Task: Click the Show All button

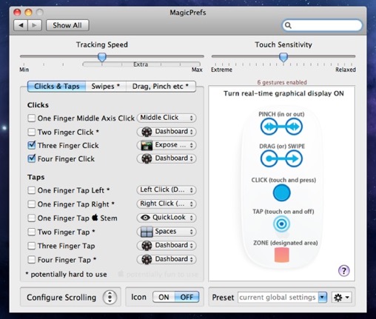Action: click(67, 25)
